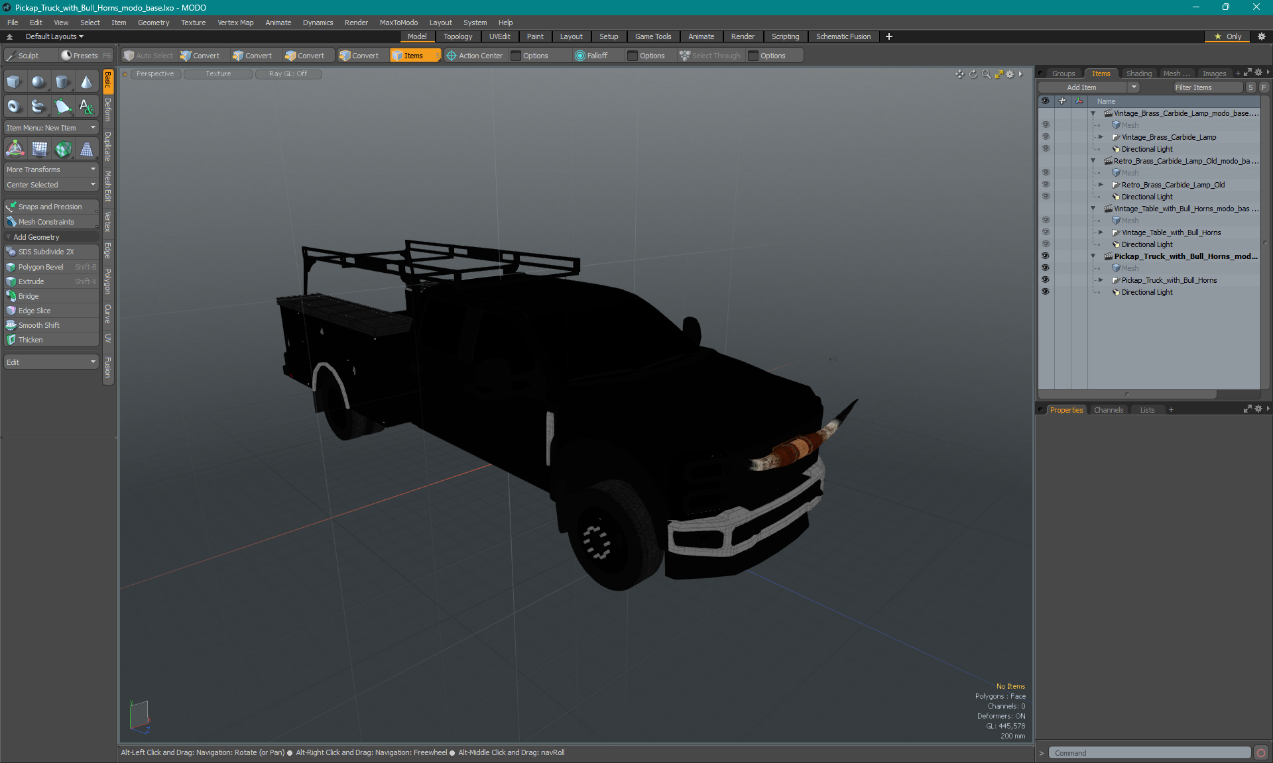1273x763 pixels.
Task: Toggle visibility of Retro_Brass_Carbide_Lamp_Old item
Action: [x=1046, y=185]
